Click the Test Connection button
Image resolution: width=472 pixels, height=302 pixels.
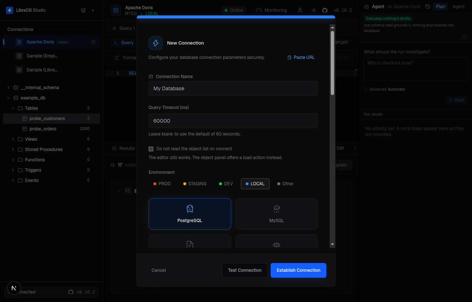point(245,270)
